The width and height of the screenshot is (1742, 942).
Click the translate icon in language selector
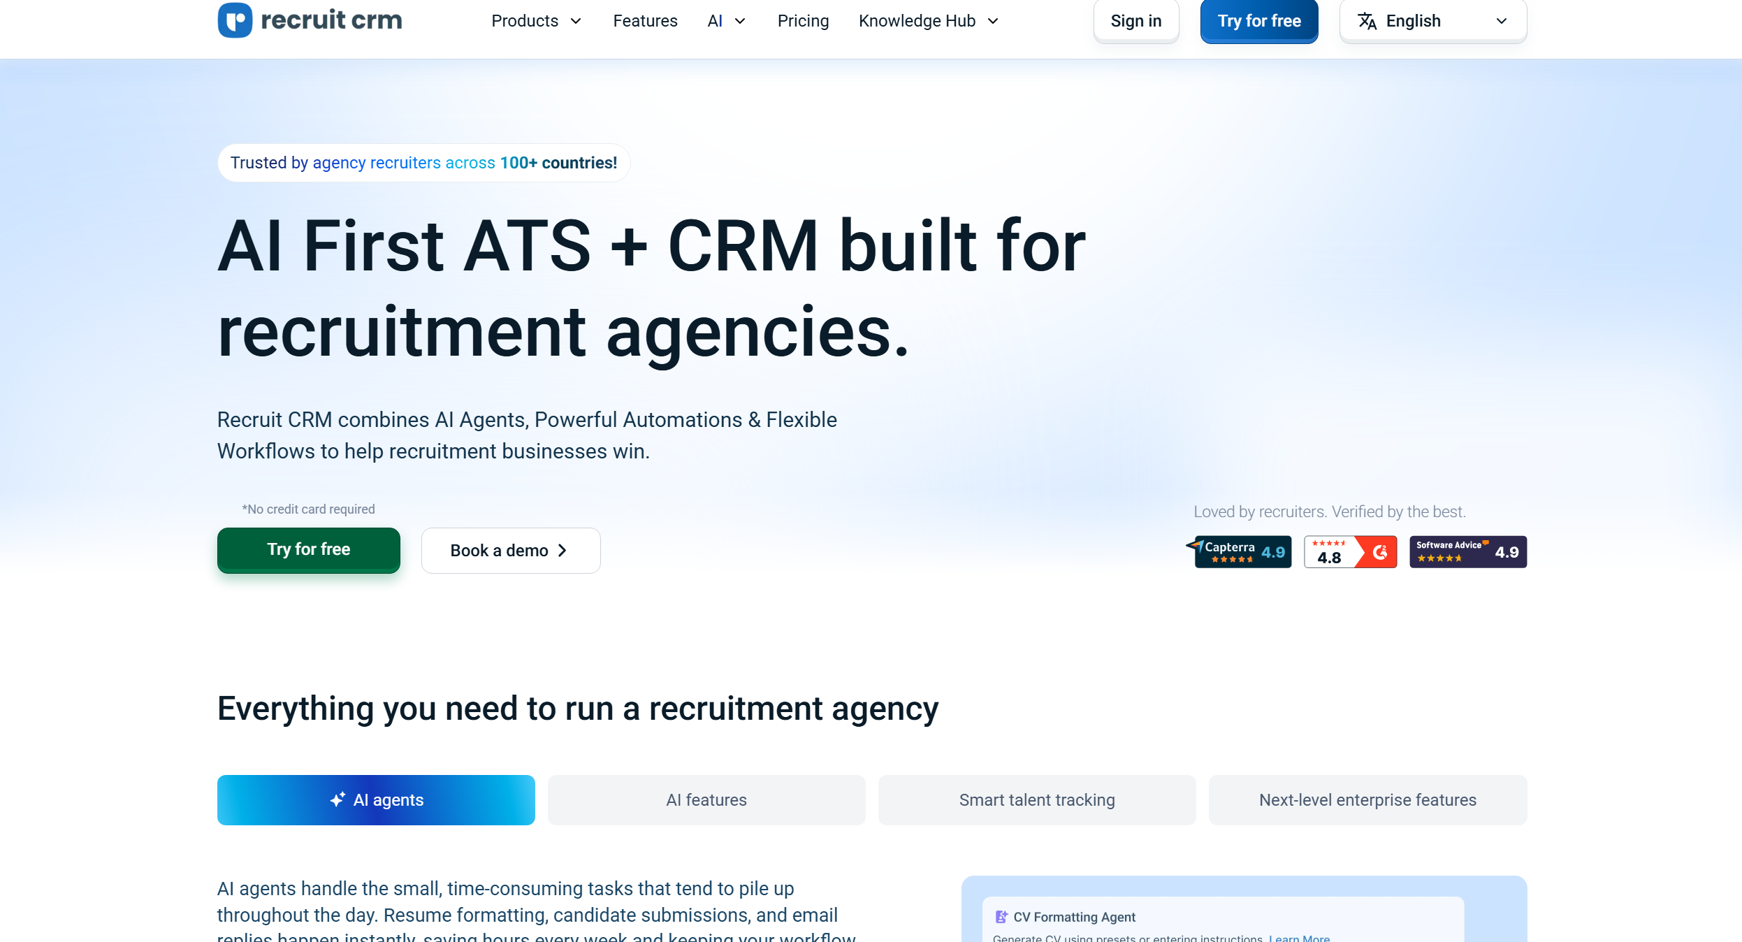tap(1367, 21)
